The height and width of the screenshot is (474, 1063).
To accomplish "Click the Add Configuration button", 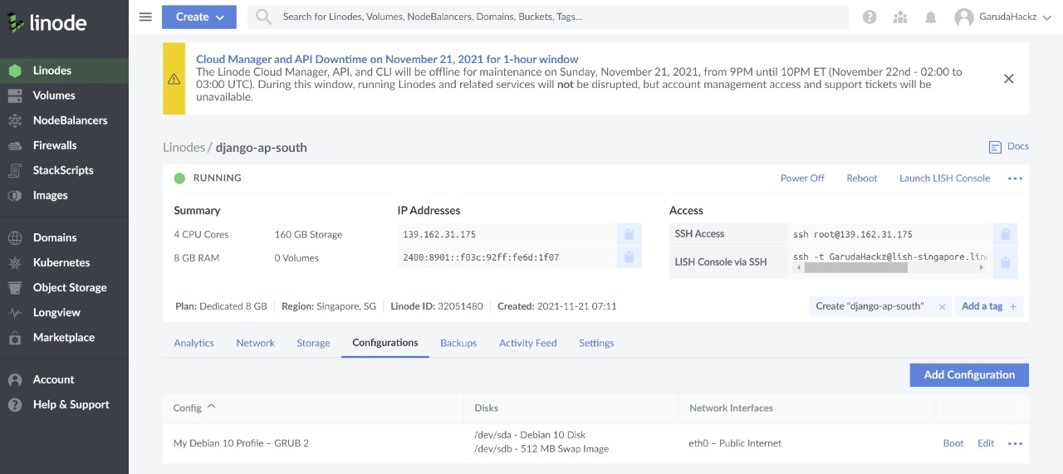I will (x=969, y=374).
